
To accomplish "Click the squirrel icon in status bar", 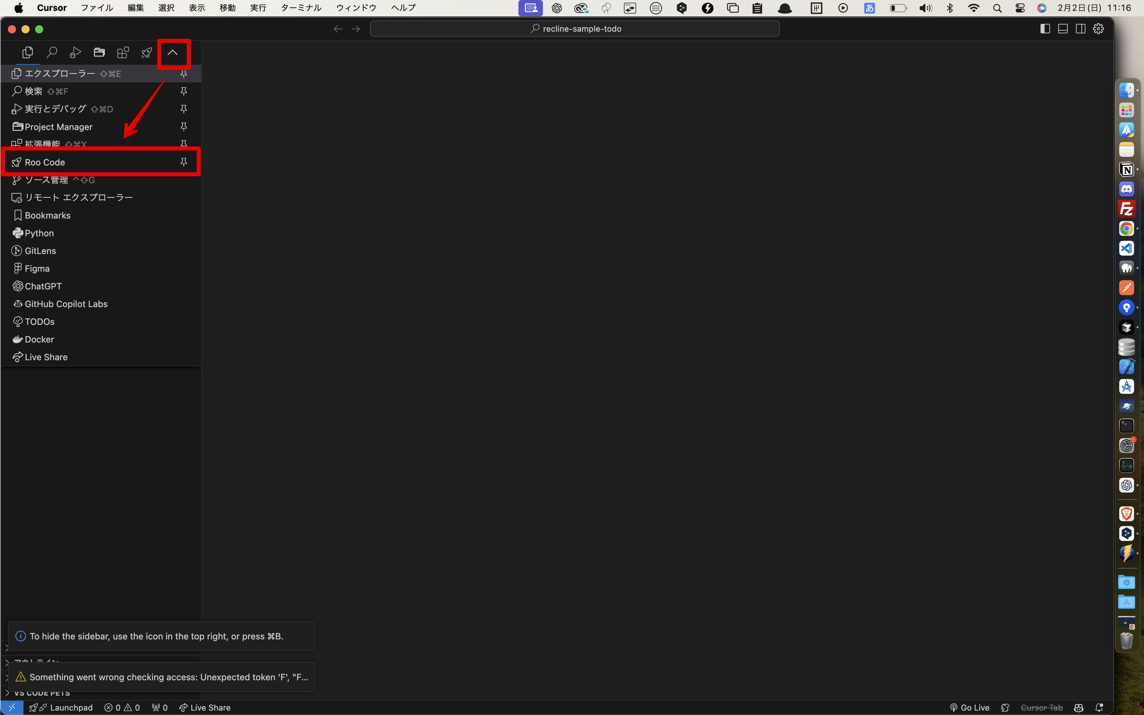I will [x=1005, y=708].
